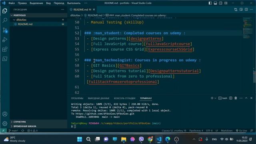This screenshot has width=256, height=144.
Task: Open File Explorer from the taskbar
Action: (x=124, y=139)
